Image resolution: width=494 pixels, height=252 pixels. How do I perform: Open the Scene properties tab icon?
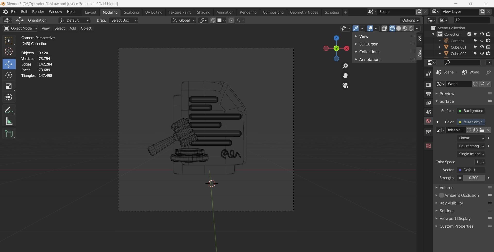(428, 112)
